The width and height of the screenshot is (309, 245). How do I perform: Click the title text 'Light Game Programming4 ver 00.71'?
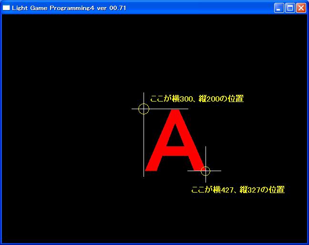point(69,8)
